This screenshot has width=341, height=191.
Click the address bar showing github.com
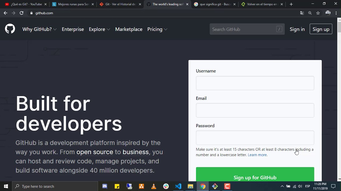pos(163,13)
